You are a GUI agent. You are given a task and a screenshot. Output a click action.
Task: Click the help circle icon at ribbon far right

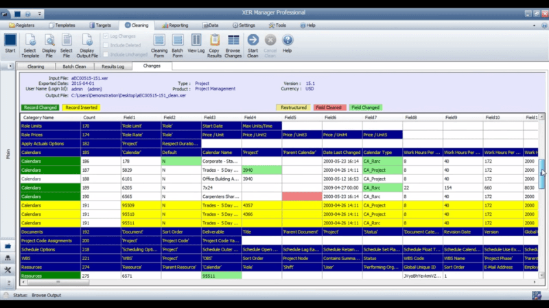click(x=544, y=25)
